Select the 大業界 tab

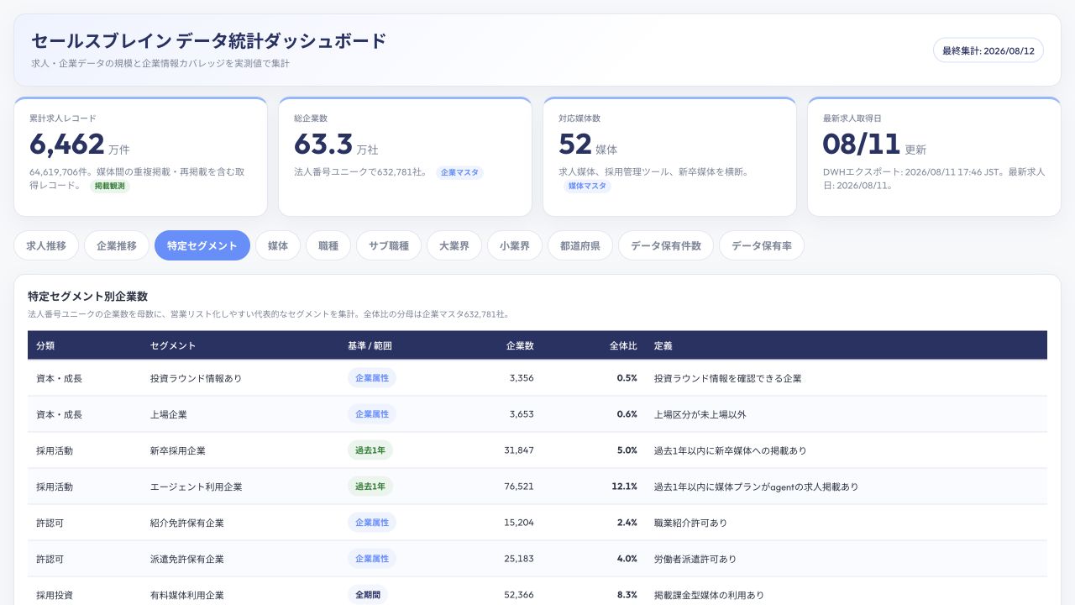[454, 245]
